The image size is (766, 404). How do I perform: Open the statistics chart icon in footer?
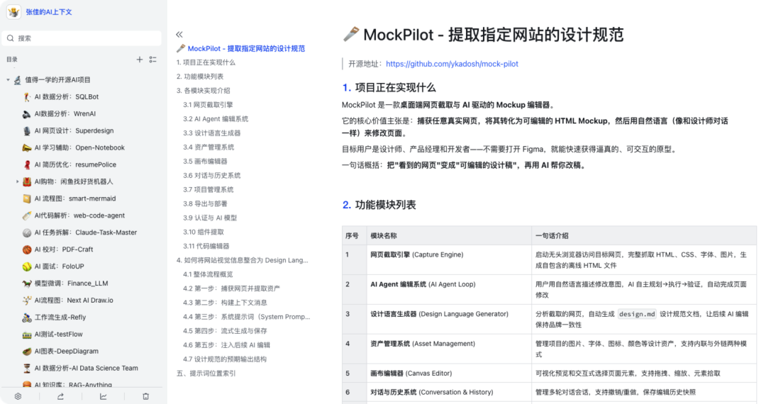[103, 396]
